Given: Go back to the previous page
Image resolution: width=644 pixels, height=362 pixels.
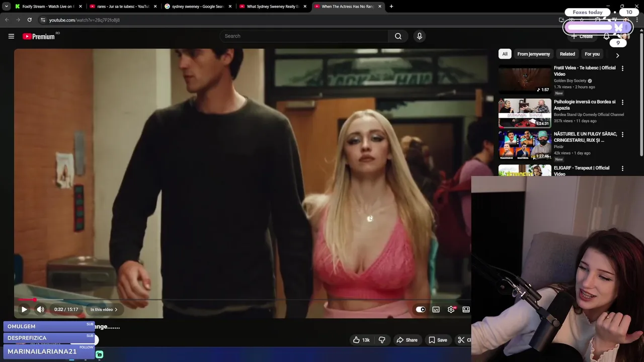Looking at the screenshot, I should tap(7, 20).
